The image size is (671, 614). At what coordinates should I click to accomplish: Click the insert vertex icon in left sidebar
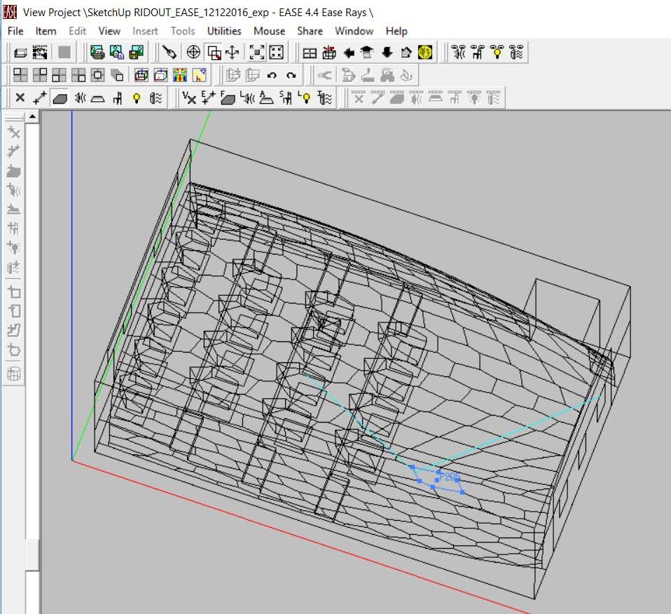[14, 132]
